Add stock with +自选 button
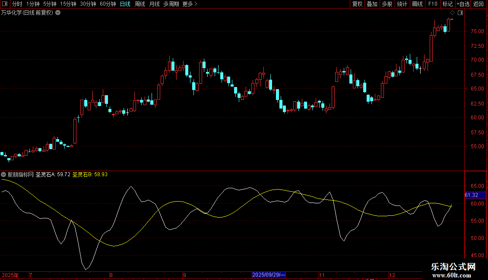488x280 pixels. pos(463,4)
